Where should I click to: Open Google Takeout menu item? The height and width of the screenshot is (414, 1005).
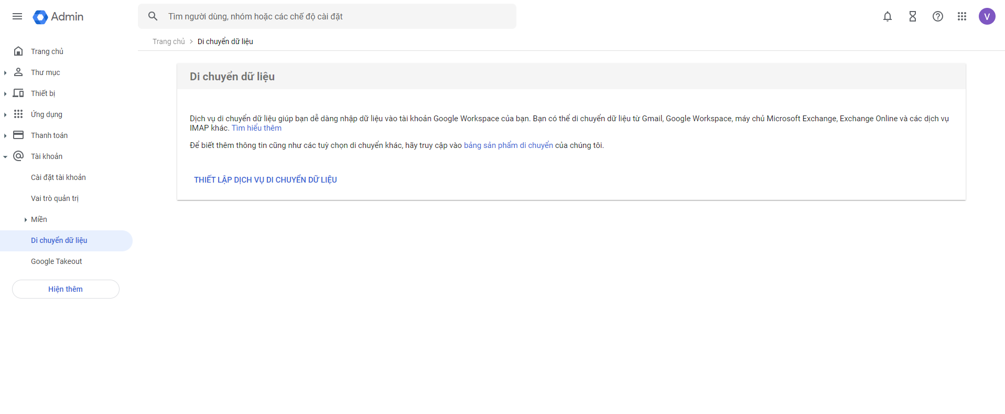(56, 261)
